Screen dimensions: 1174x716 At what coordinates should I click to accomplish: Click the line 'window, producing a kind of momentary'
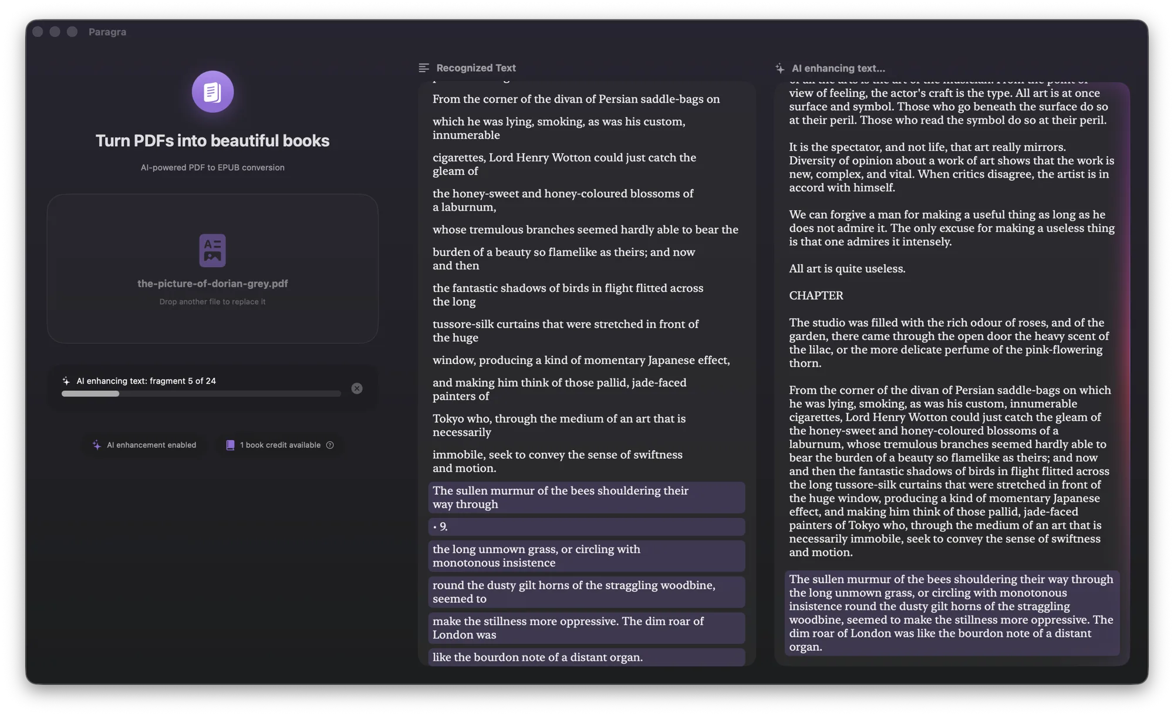click(581, 360)
